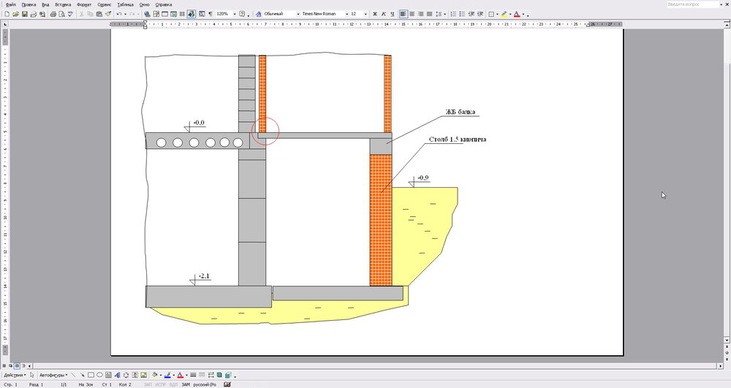This screenshot has width=731, height=388.
Task: Click the Действия button
Action: click(x=15, y=375)
